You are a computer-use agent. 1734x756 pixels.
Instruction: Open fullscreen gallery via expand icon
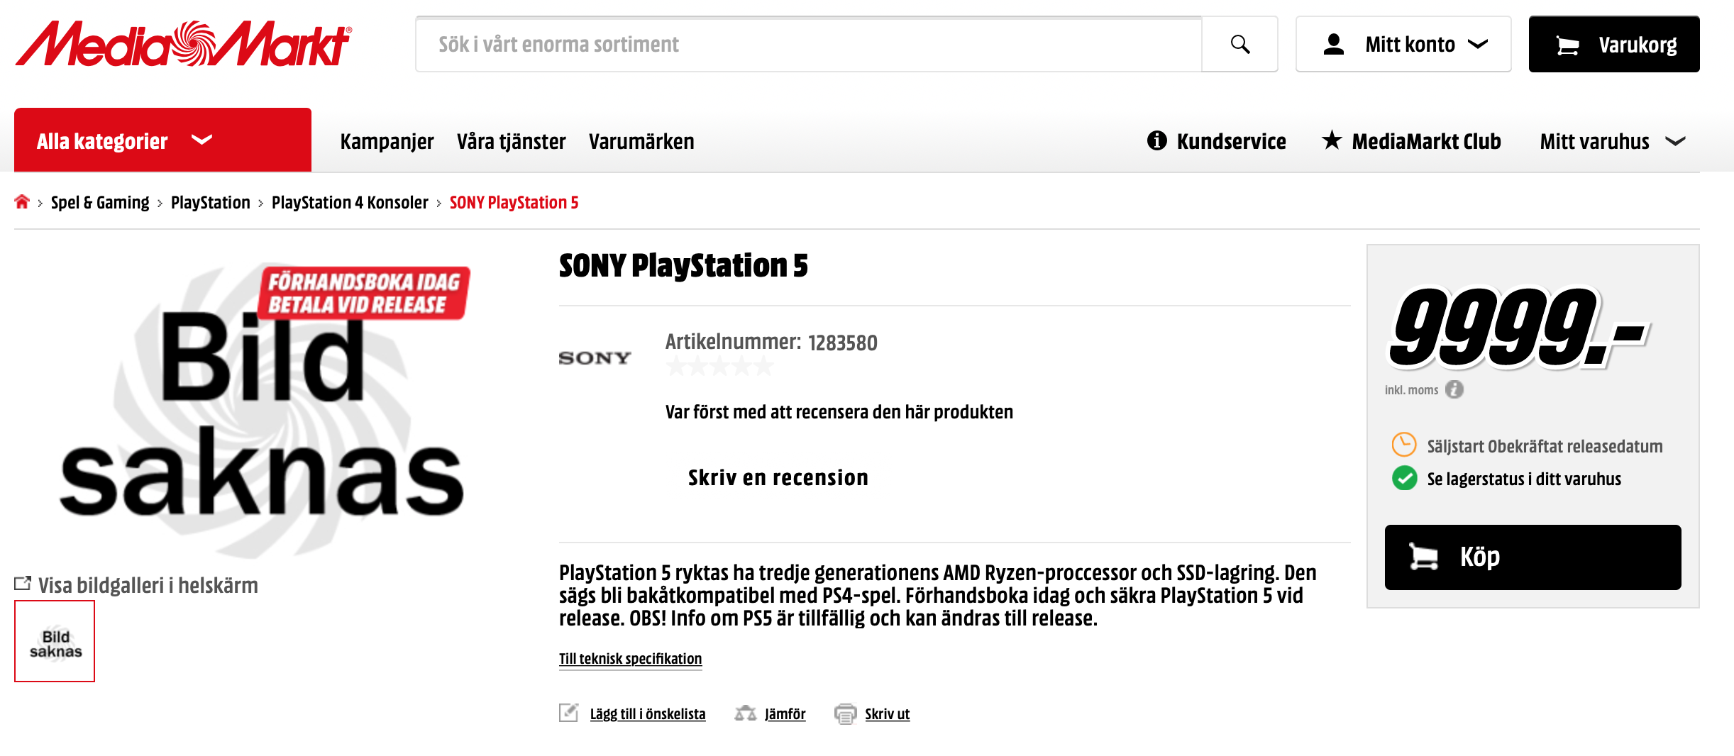click(x=23, y=584)
